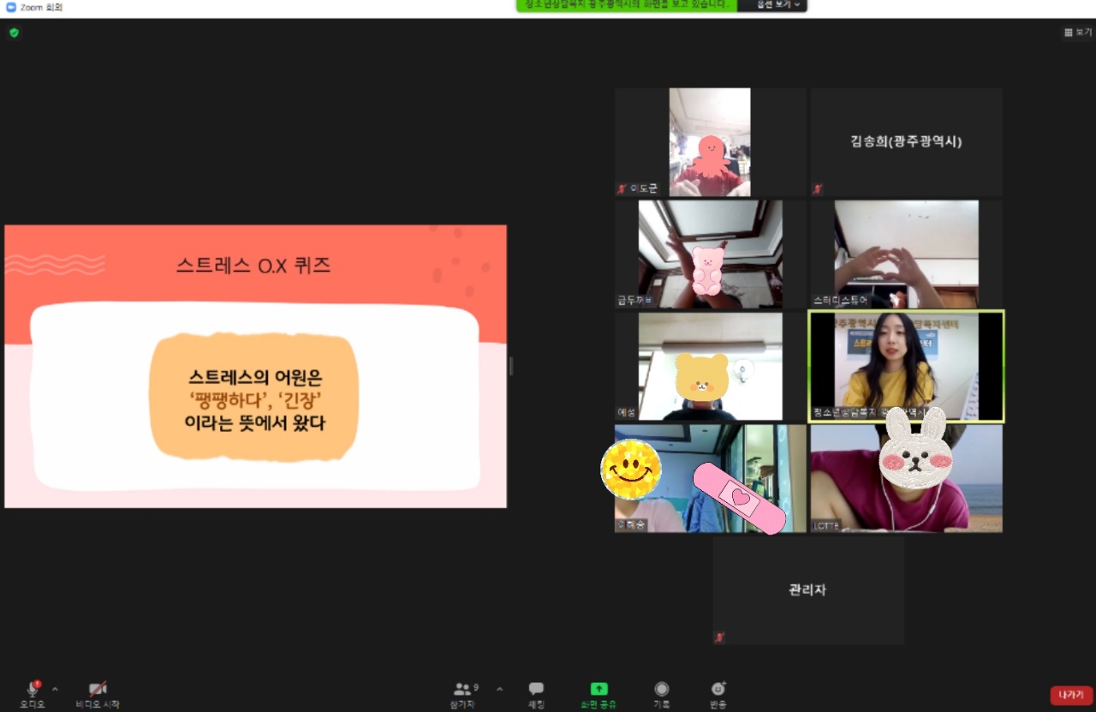This screenshot has height=712, width=1096.
Task: Open the 보기 layout view menu
Action: [x=1078, y=33]
